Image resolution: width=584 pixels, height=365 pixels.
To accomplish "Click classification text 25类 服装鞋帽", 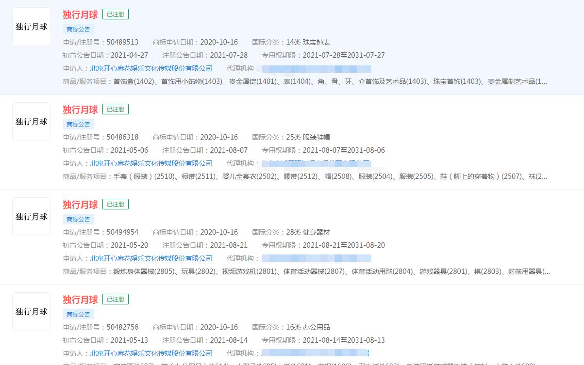I will click(x=308, y=137).
